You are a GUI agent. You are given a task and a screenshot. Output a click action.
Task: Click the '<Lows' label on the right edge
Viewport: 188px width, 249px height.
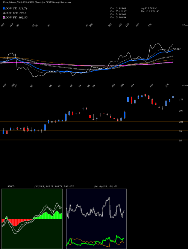tap(185, 85)
